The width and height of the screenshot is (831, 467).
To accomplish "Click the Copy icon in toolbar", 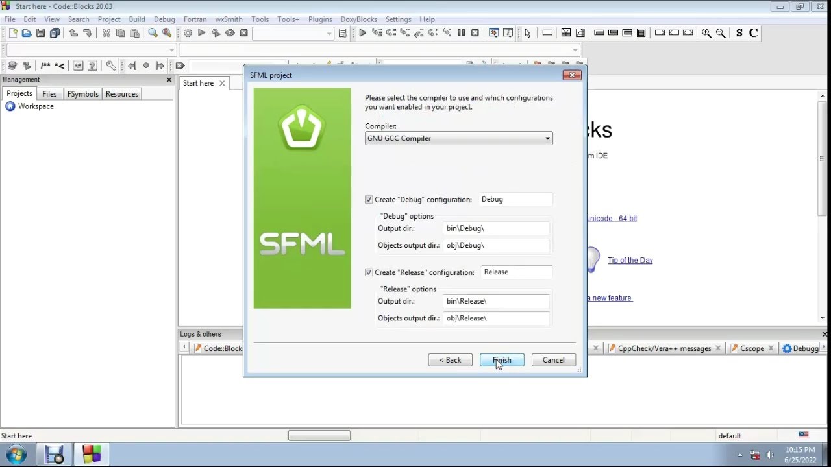I will [120, 33].
